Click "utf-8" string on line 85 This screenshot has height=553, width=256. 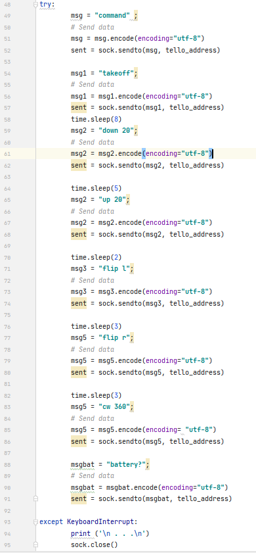[199, 430]
